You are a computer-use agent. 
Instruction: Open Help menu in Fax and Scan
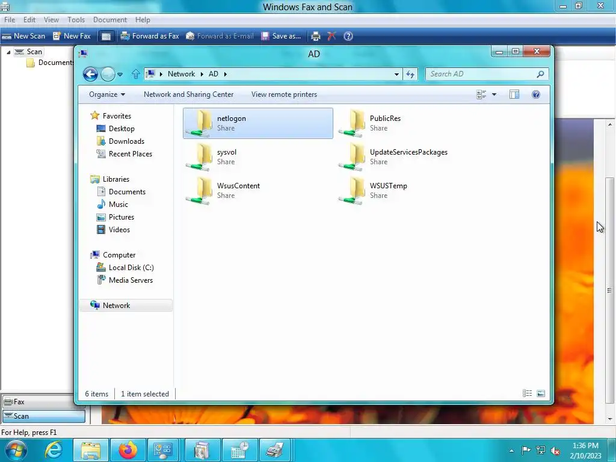[x=143, y=20]
